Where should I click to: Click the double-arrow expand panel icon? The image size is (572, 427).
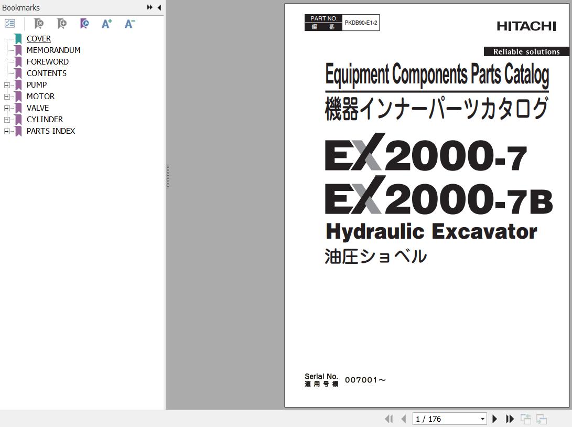149,7
